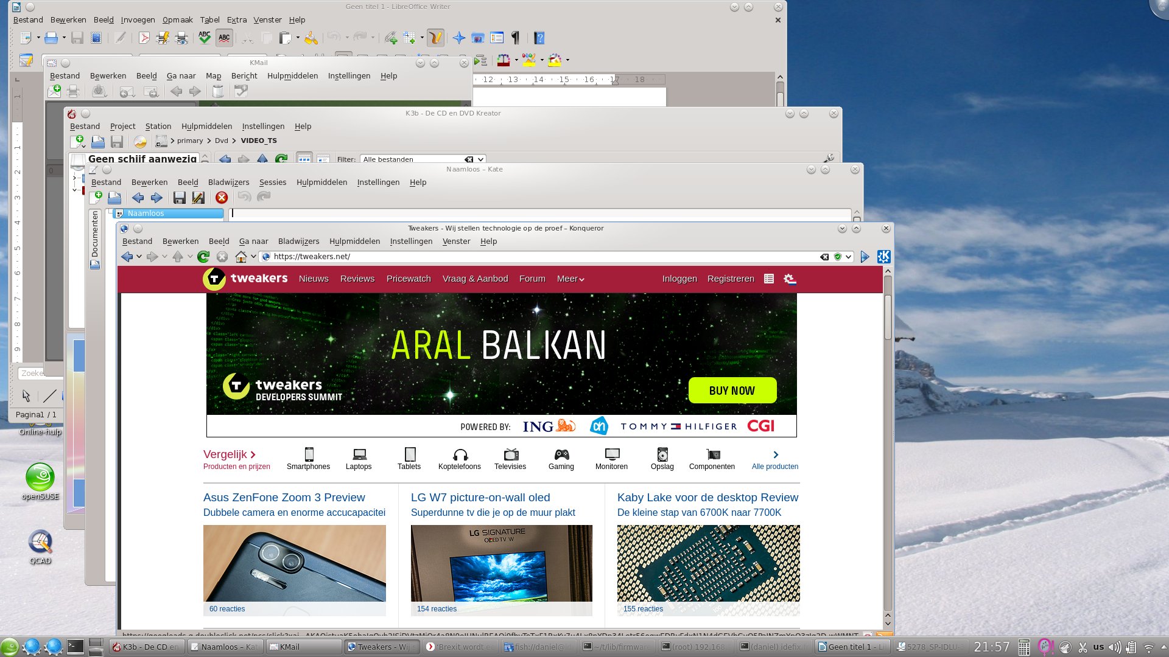Open Navigator star icon in Writer toolbar
The image size is (1169, 657).
click(x=459, y=38)
